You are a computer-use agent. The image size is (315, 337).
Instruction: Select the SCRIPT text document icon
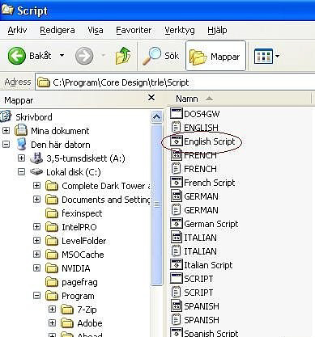pos(176,293)
